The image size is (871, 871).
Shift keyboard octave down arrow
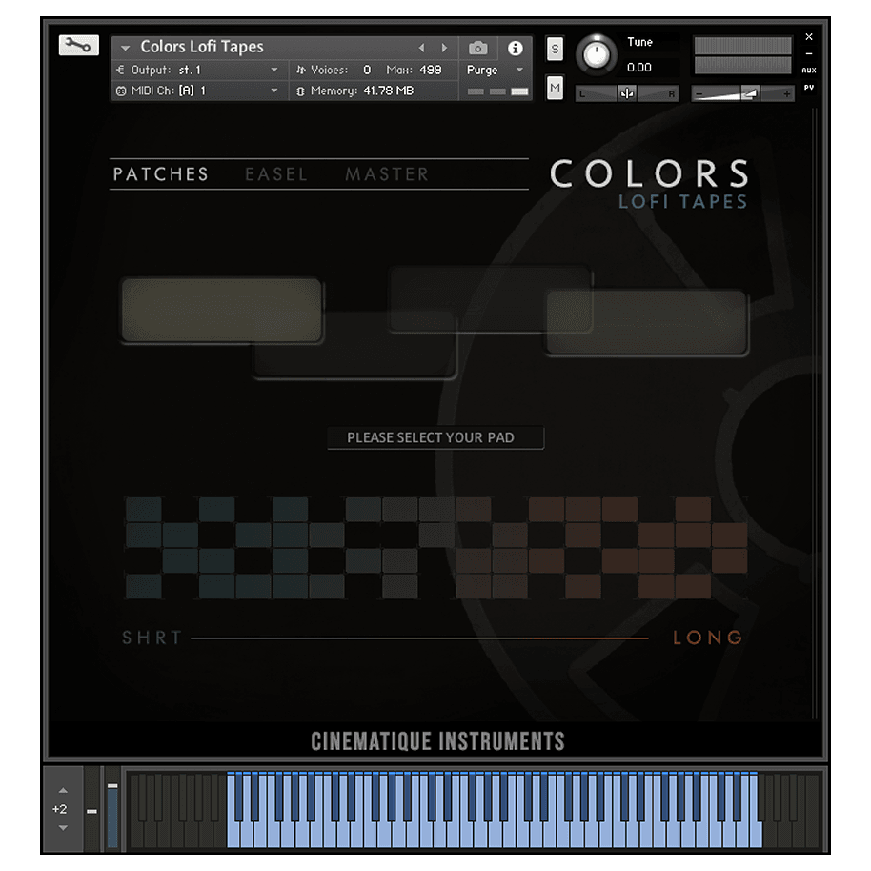(63, 828)
